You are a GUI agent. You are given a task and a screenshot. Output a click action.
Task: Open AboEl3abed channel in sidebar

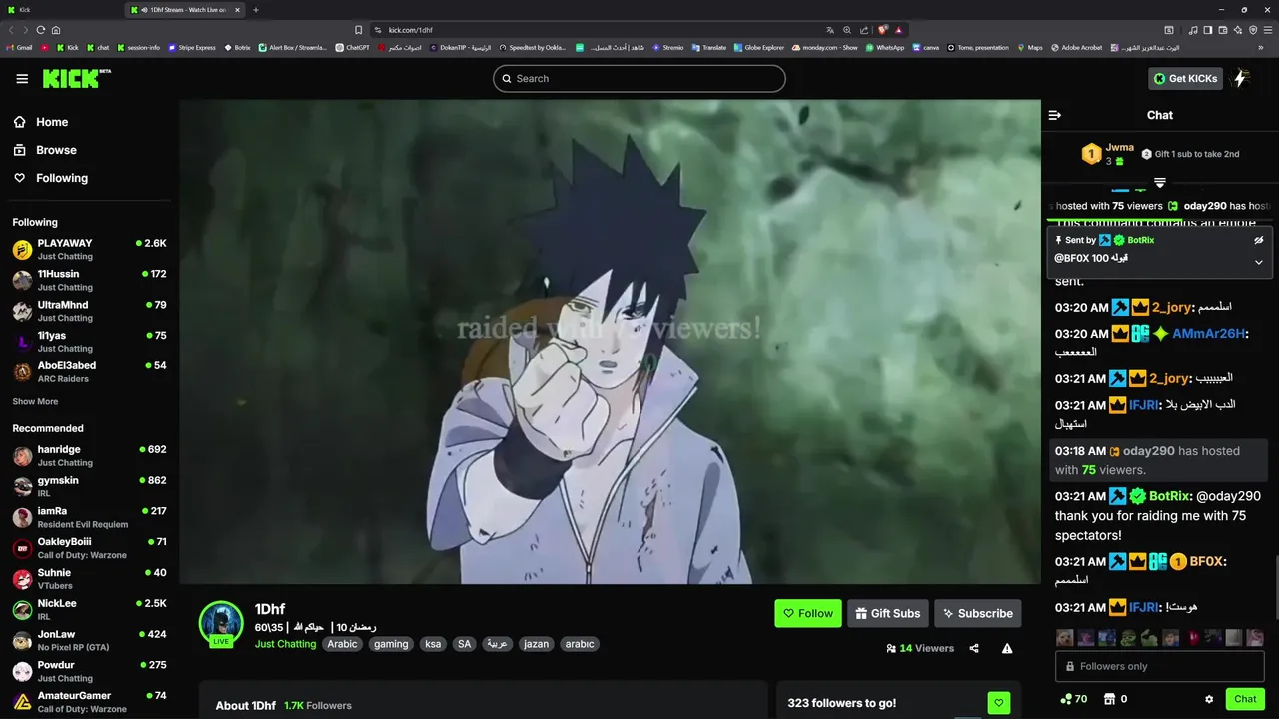click(x=89, y=372)
